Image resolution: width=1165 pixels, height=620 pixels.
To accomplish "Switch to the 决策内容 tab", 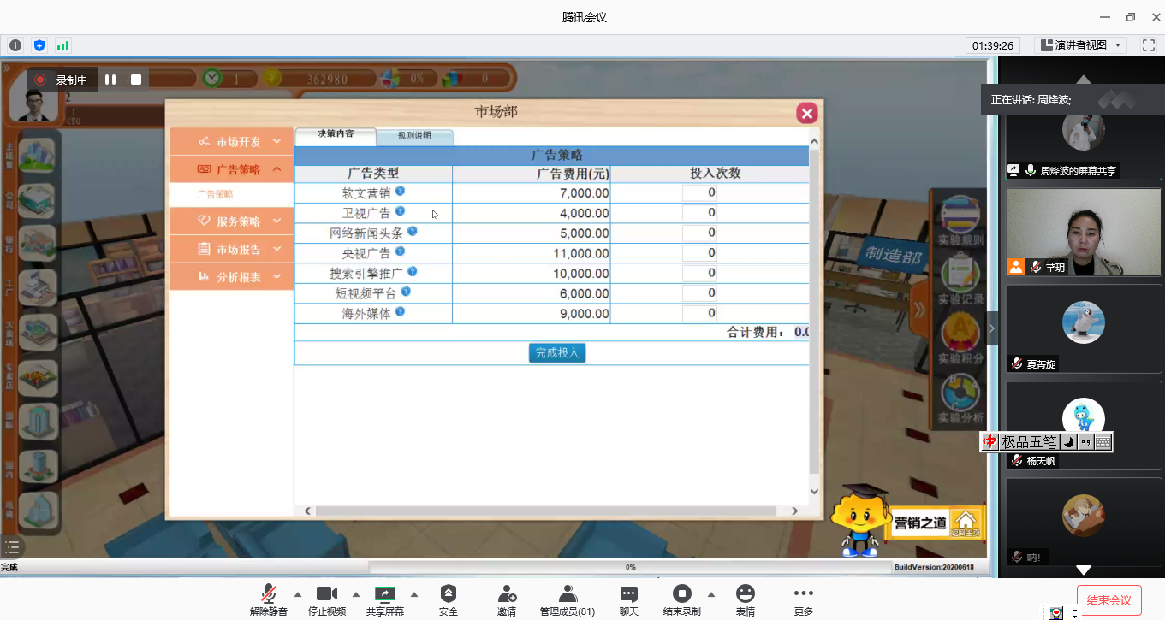I will coord(336,135).
